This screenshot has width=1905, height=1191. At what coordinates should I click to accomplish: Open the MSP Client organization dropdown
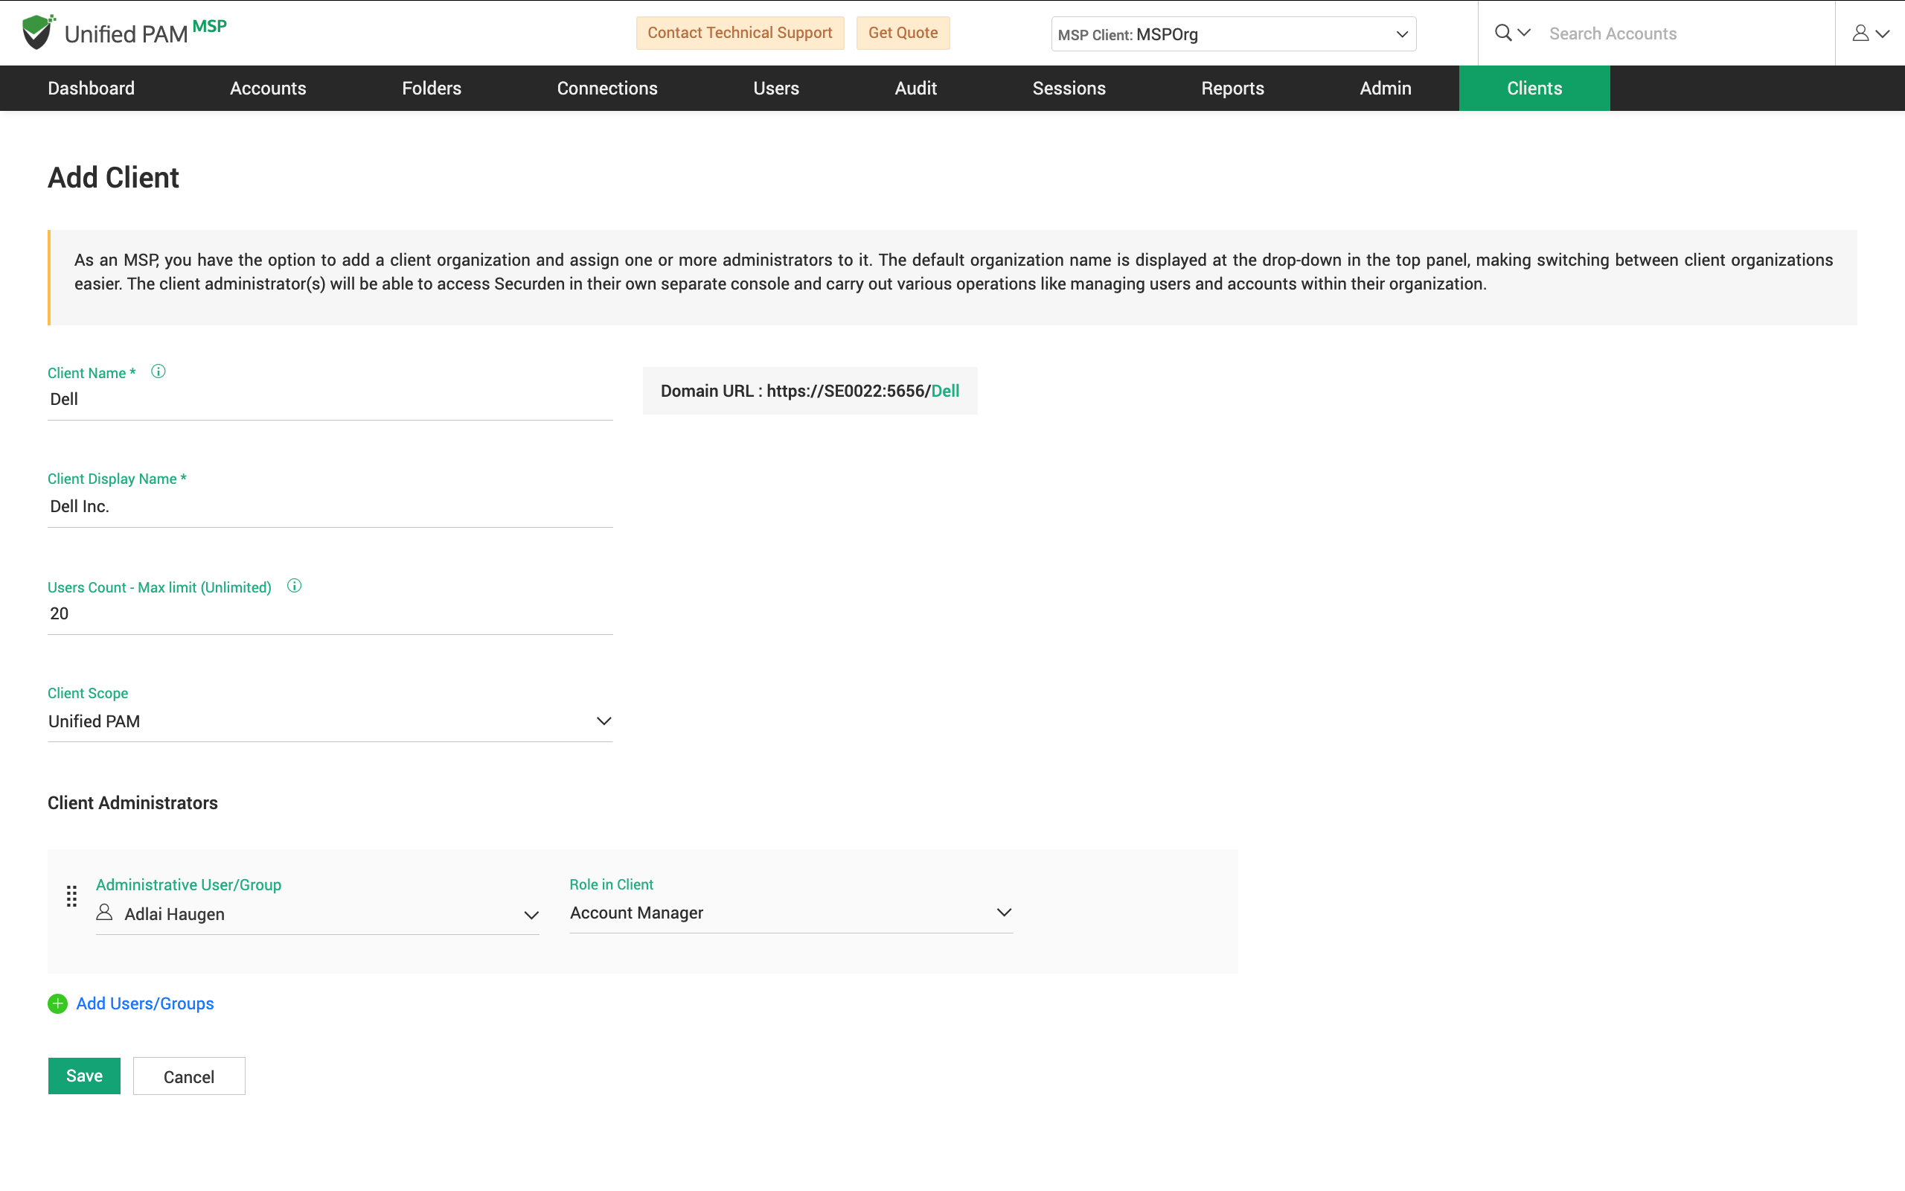[x=1233, y=34]
